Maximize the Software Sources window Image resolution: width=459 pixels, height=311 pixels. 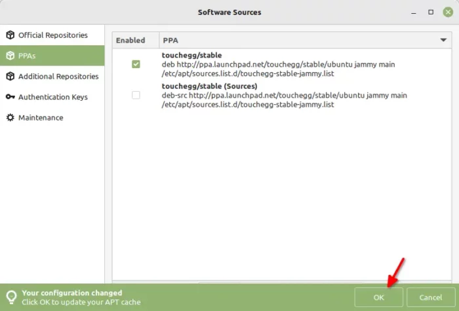(x=431, y=12)
